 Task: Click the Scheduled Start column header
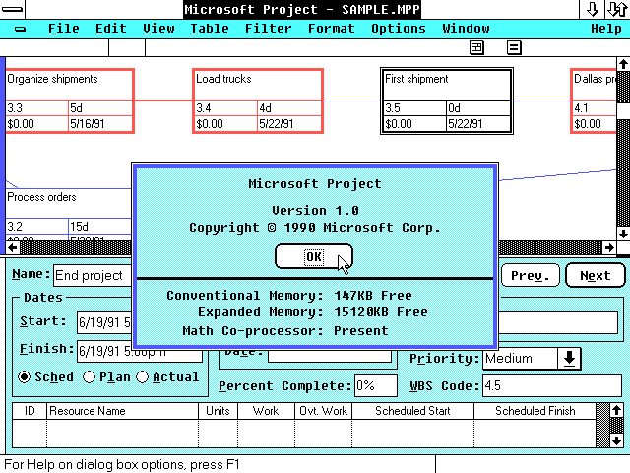412,411
